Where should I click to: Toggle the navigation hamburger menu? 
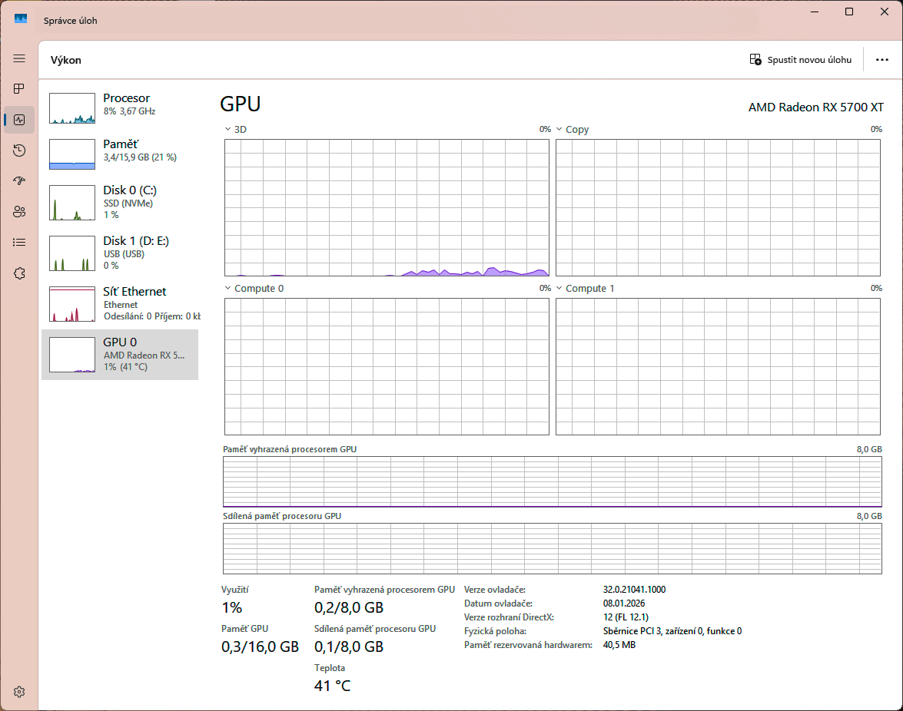click(18, 58)
